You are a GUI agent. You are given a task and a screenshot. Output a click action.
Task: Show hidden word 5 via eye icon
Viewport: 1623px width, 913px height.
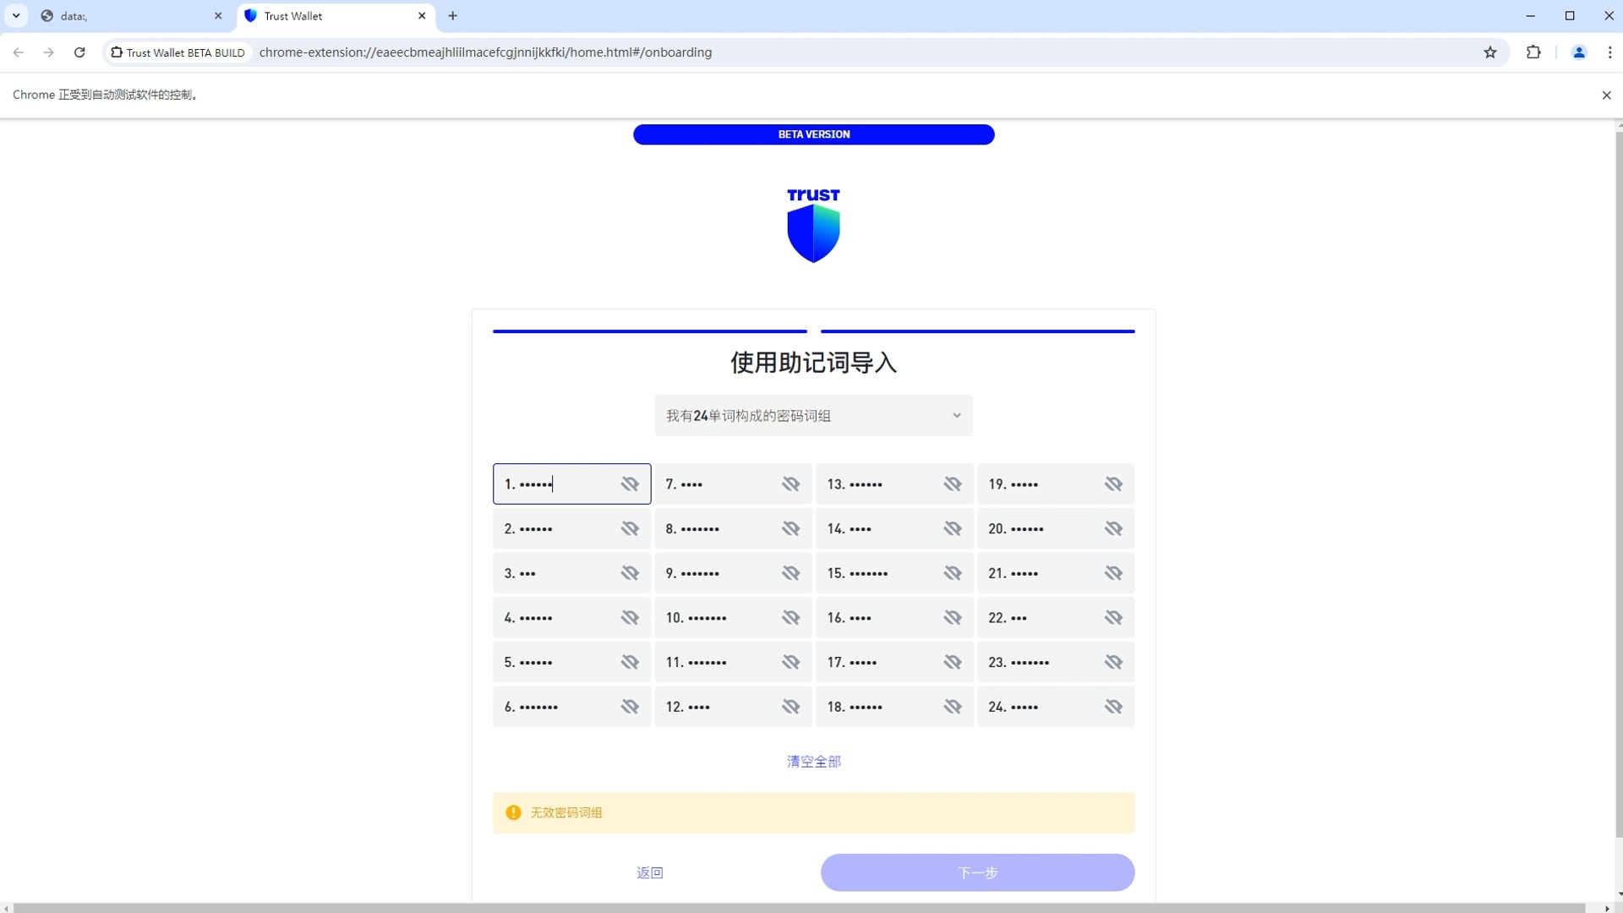click(630, 662)
